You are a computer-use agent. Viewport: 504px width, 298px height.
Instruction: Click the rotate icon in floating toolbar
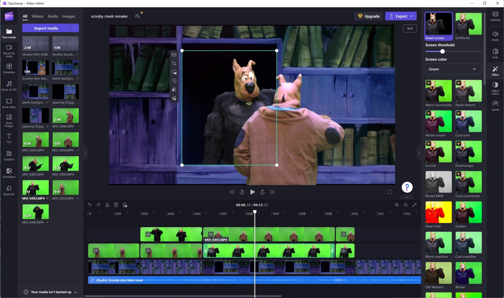174,81
